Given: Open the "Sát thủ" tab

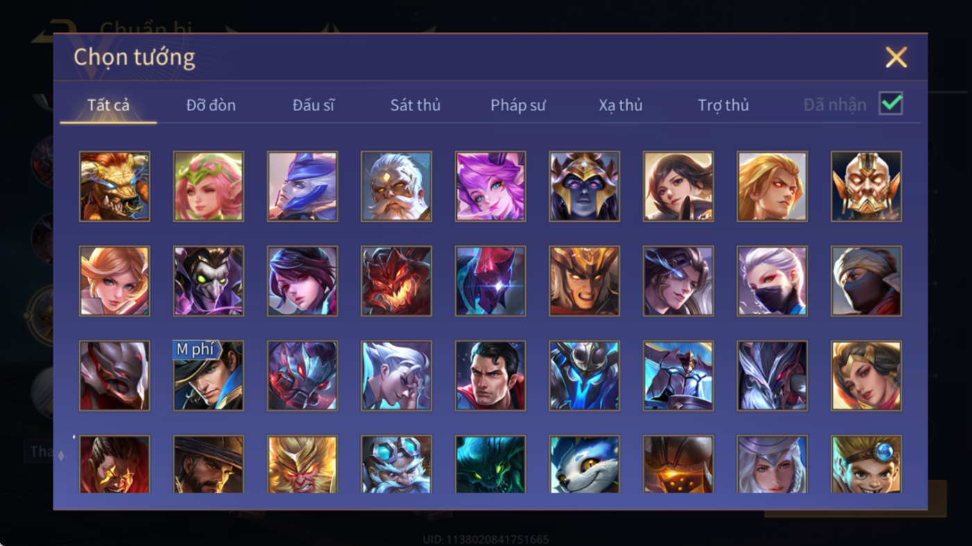Looking at the screenshot, I should 415,105.
